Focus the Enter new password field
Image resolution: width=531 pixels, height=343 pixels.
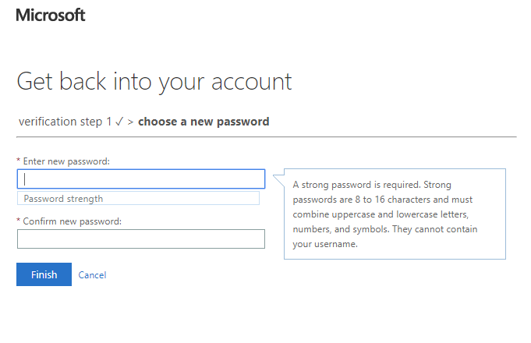(x=141, y=179)
